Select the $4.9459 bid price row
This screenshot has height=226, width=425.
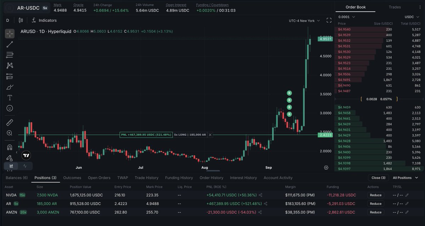click(379, 107)
